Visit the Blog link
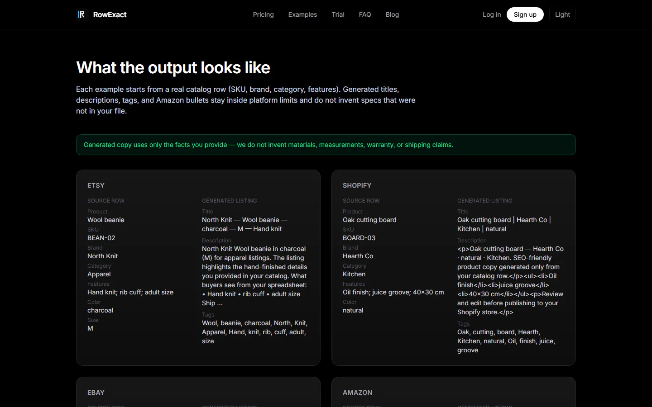The width and height of the screenshot is (652, 407). click(392, 14)
